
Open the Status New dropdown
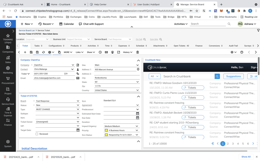[78, 105]
